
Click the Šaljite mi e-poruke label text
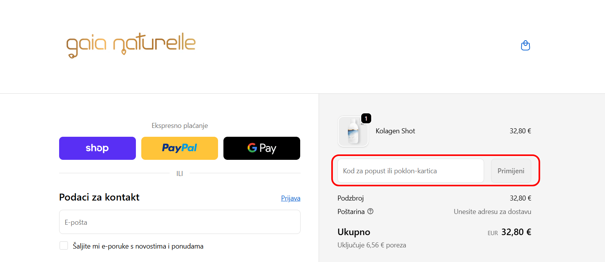click(x=138, y=246)
